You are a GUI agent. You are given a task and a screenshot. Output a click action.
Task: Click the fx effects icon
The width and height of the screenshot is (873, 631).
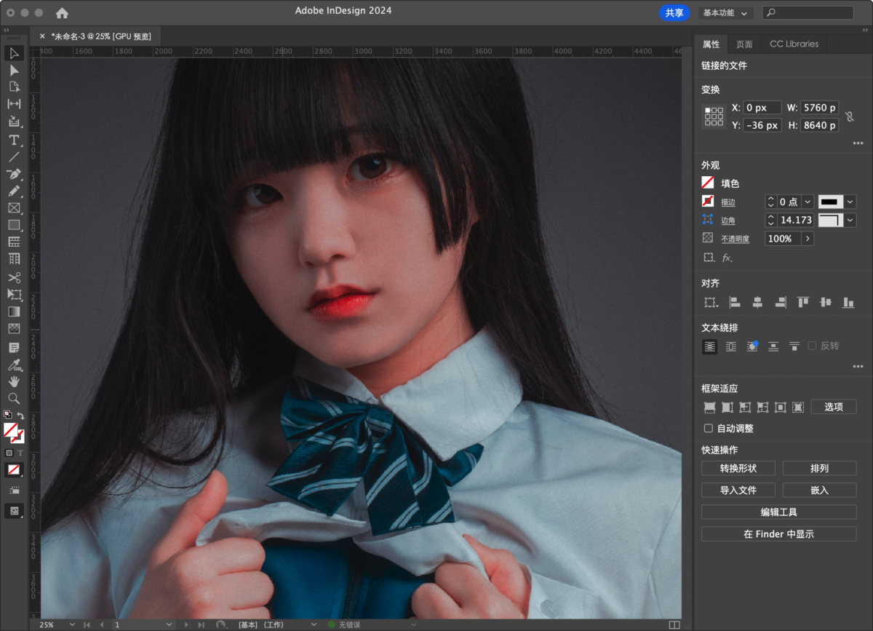click(x=726, y=258)
